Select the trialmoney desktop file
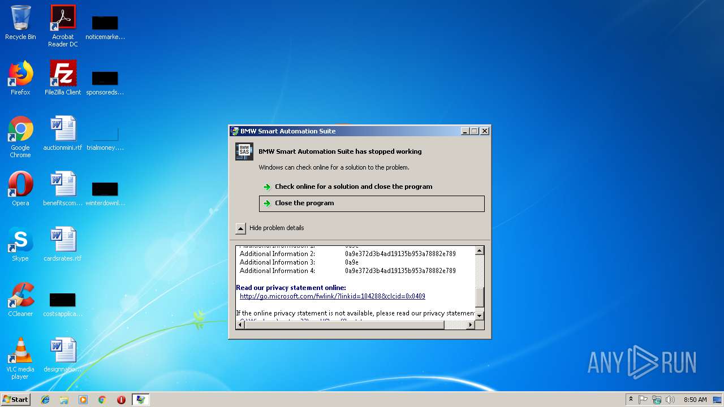Viewport: 724px width, 407px height. [105, 138]
